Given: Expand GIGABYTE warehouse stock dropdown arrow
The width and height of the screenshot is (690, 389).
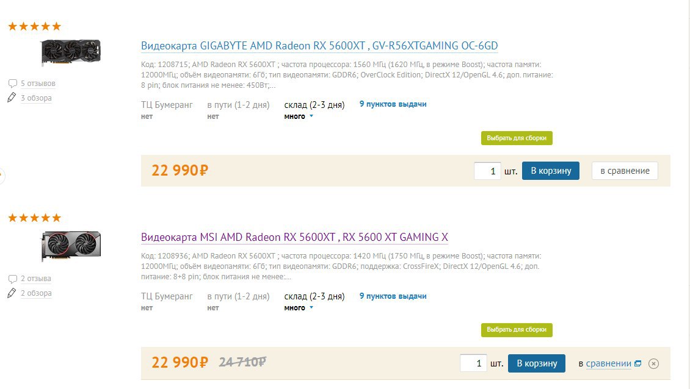Looking at the screenshot, I should point(311,116).
